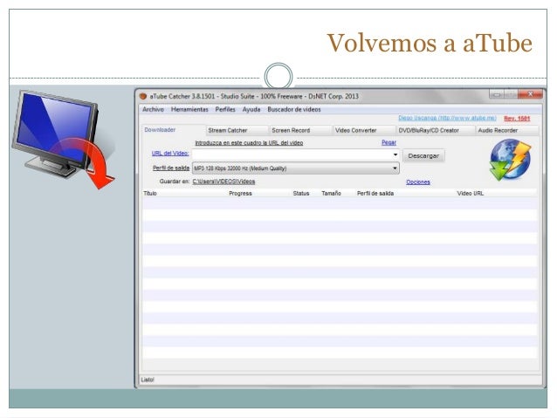Click into the video URL input field

[292, 154]
